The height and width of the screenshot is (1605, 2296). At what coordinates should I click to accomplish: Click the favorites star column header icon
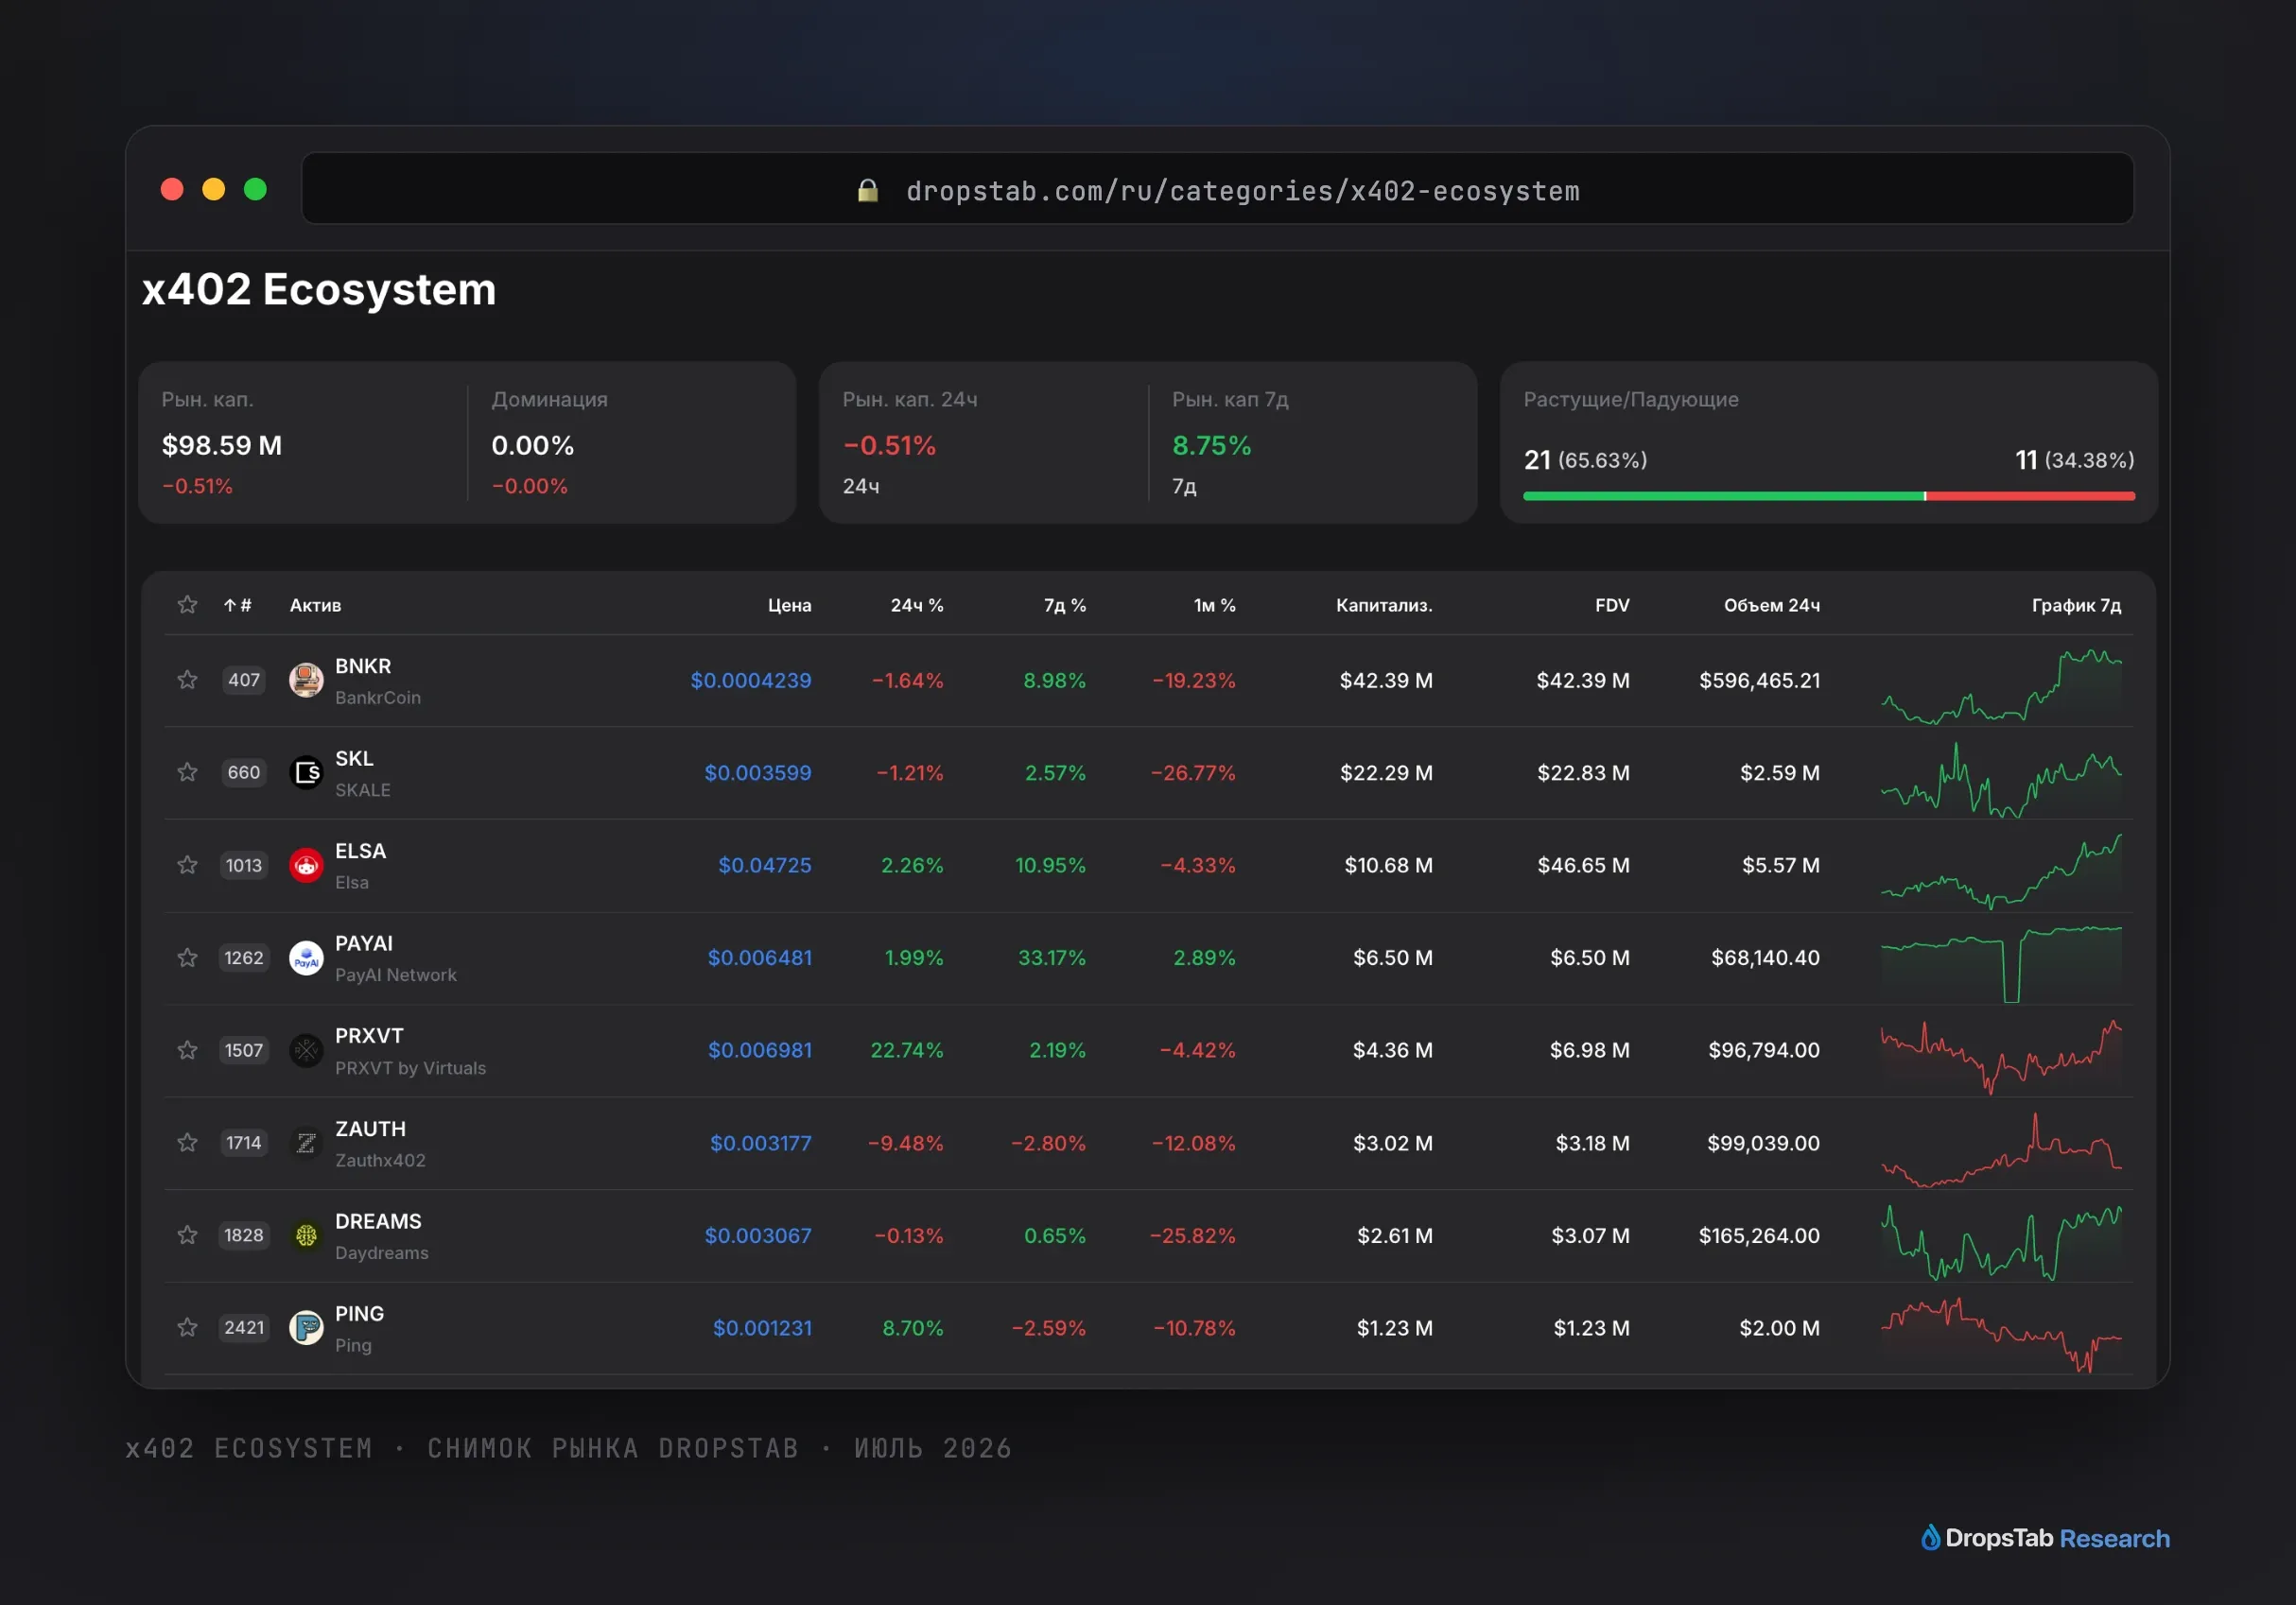click(187, 605)
